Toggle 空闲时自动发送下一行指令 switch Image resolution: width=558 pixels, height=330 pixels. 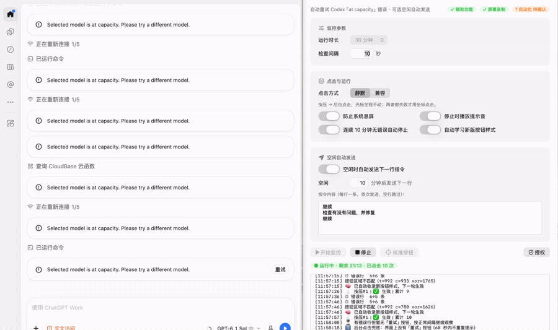[x=329, y=169]
